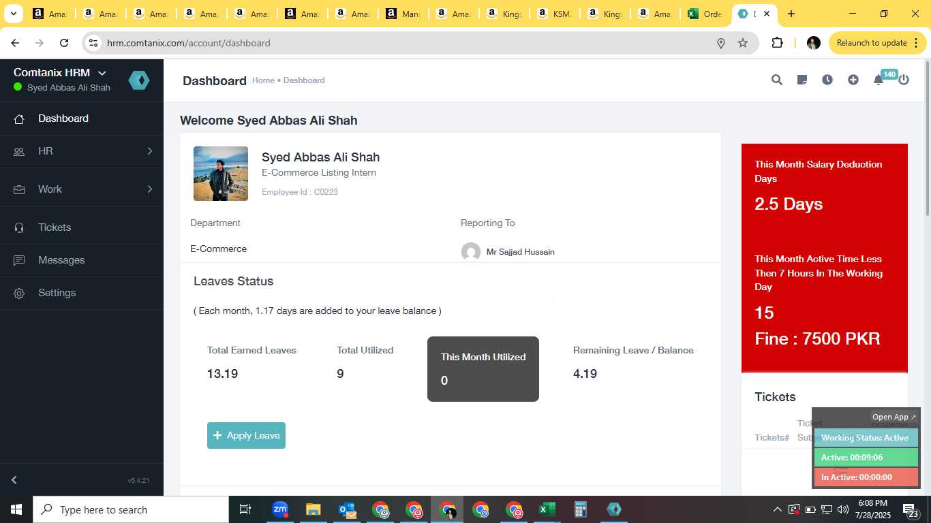931x523 pixels.
Task: Click the Home breadcrumb link
Action: tap(263, 80)
